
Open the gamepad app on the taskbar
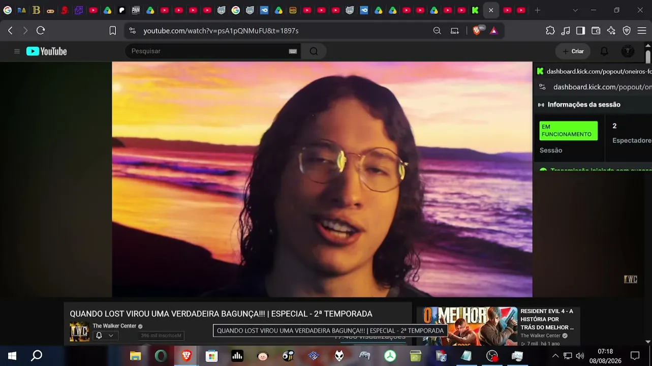coord(364,356)
